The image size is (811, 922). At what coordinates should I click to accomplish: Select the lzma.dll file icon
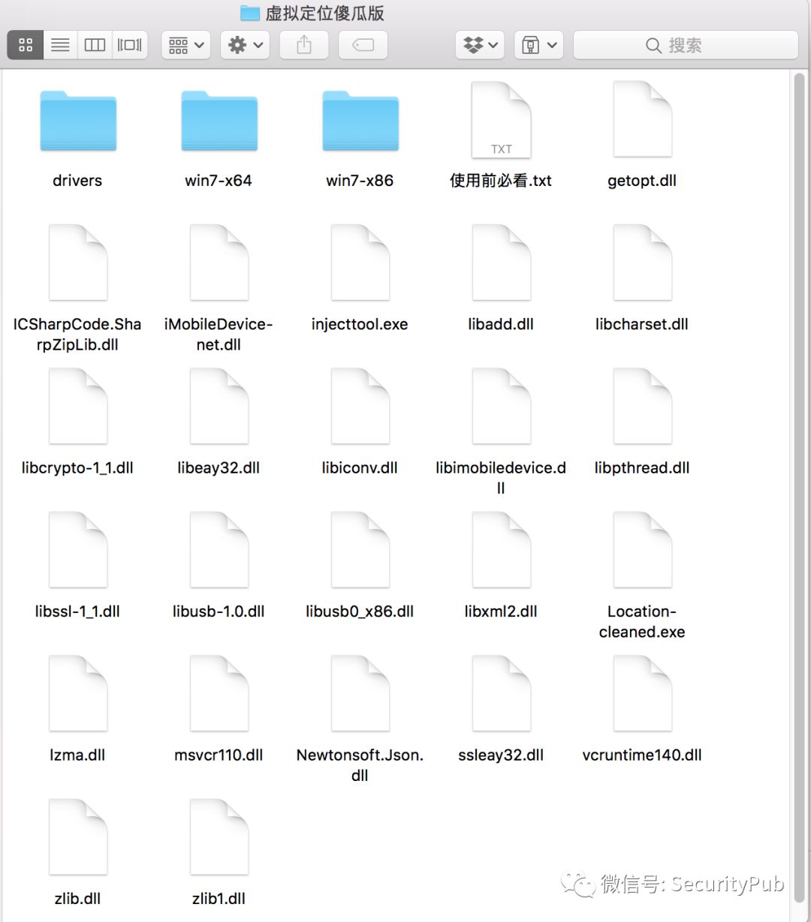[x=78, y=694]
